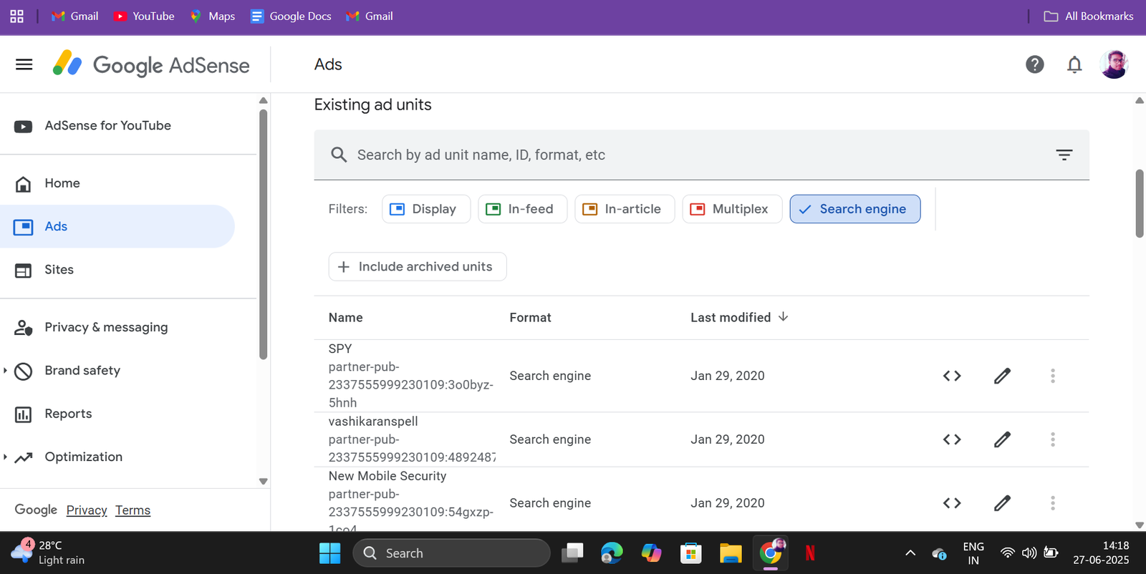Click the Format column header
Image resolution: width=1146 pixels, height=574 pixels.
pyautogui.click(x=530, y=318)
